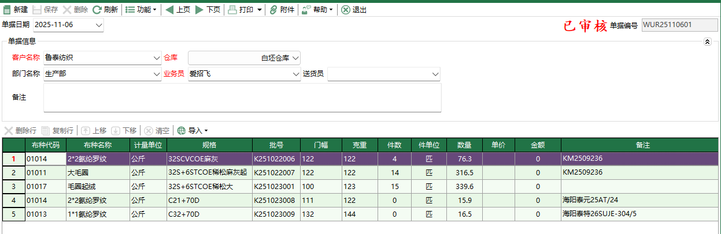
Task: Click the 打印 print button
Action: coord(241,10)
